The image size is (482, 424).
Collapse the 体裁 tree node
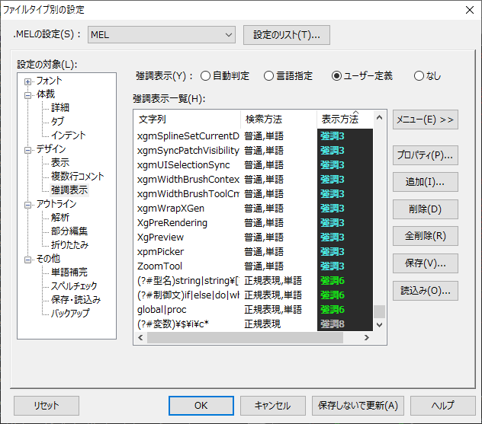[x=28, y=95]
